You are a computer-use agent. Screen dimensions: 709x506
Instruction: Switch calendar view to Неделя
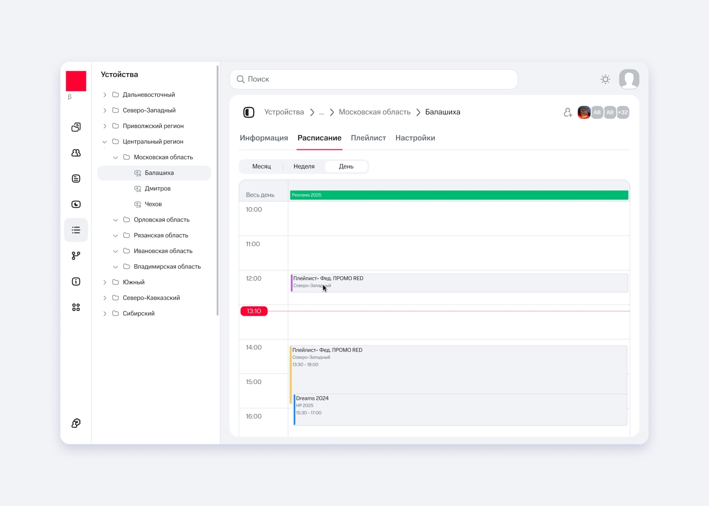304,166
